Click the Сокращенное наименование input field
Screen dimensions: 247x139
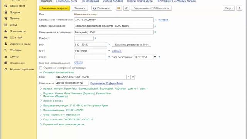click(x=114, y=20)
